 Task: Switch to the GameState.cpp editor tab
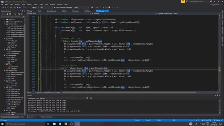tap(51, 11)
